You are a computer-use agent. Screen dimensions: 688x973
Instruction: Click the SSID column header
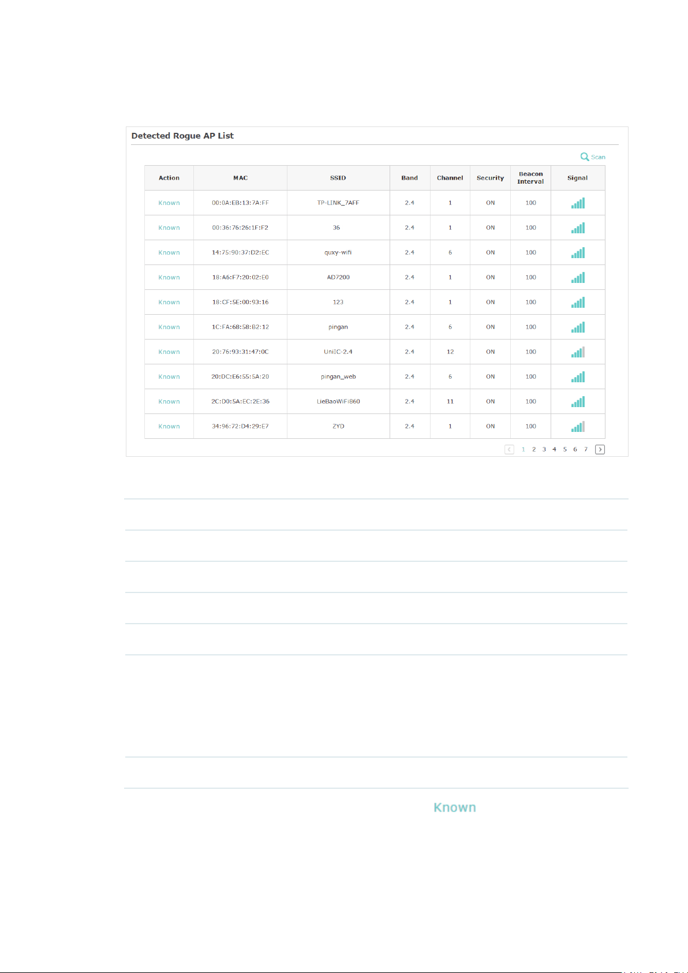point(338,178)
